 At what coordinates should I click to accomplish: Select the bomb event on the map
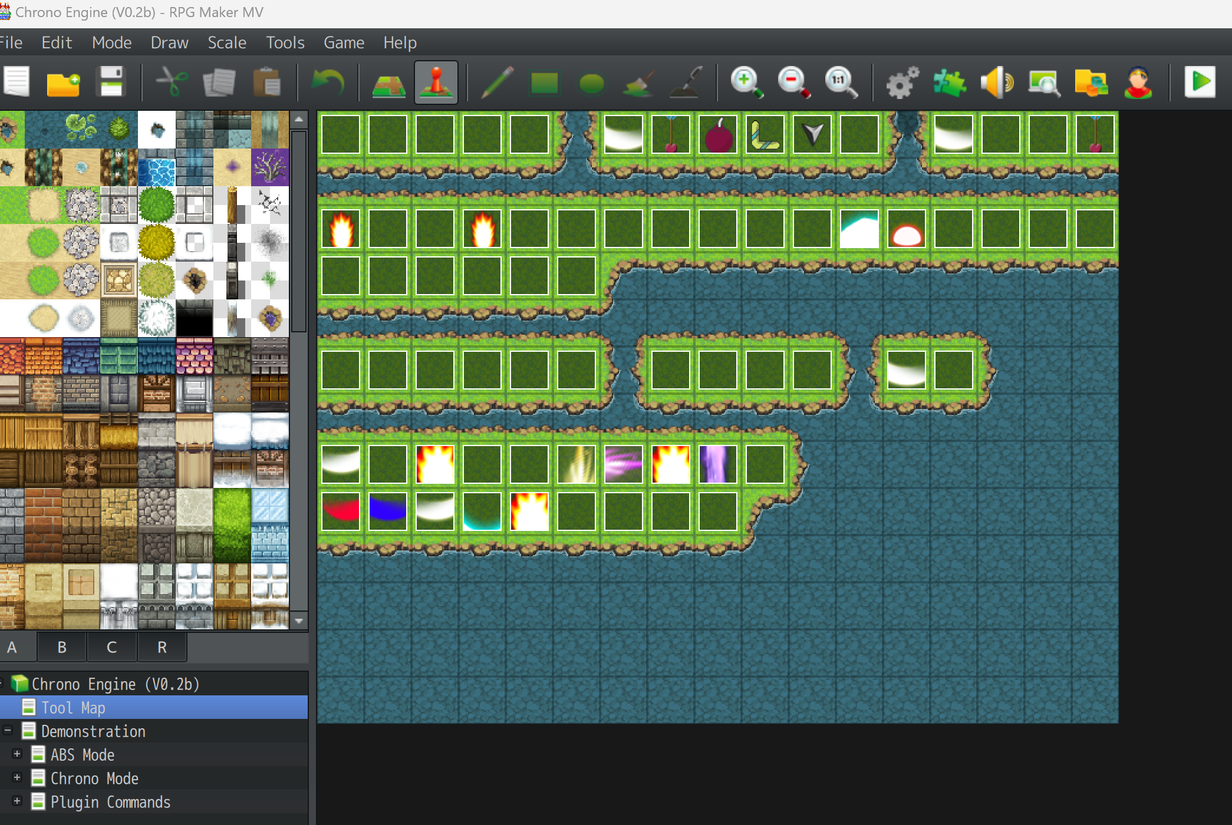pyautogui.click(x=718, y=134)
